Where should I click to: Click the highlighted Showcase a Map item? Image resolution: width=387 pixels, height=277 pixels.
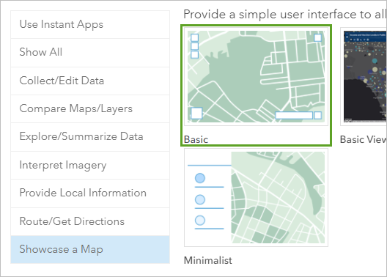coord(90,249)
